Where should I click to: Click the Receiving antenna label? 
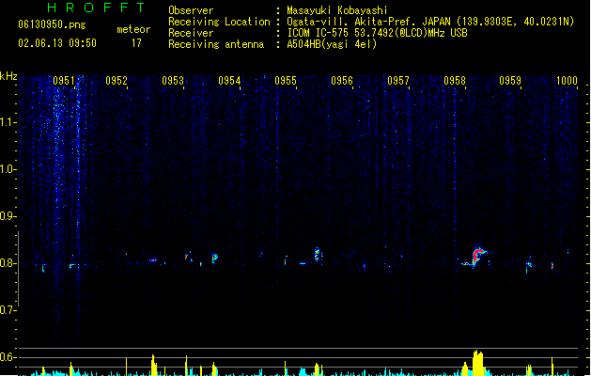coord(216,44)
